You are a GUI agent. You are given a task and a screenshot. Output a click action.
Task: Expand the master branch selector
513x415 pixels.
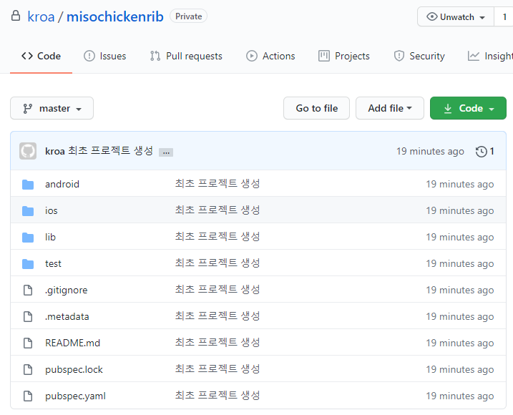(x=52, y=108)
